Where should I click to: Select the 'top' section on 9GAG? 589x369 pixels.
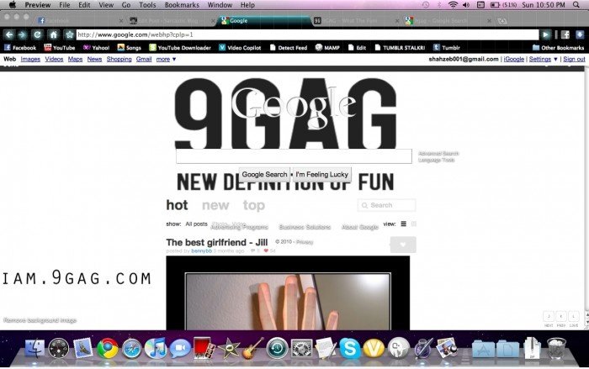click(x=254, y=205)
